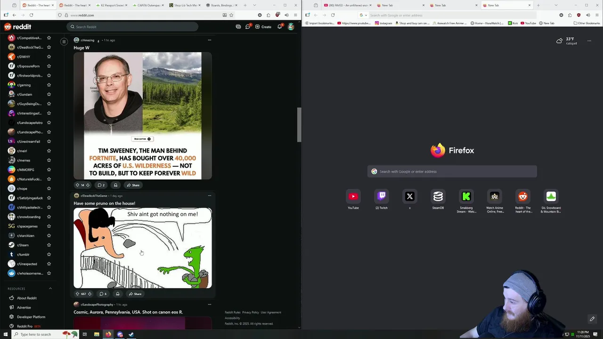
Task: Open options menu for the pruno post
Action: click(210, 195)
